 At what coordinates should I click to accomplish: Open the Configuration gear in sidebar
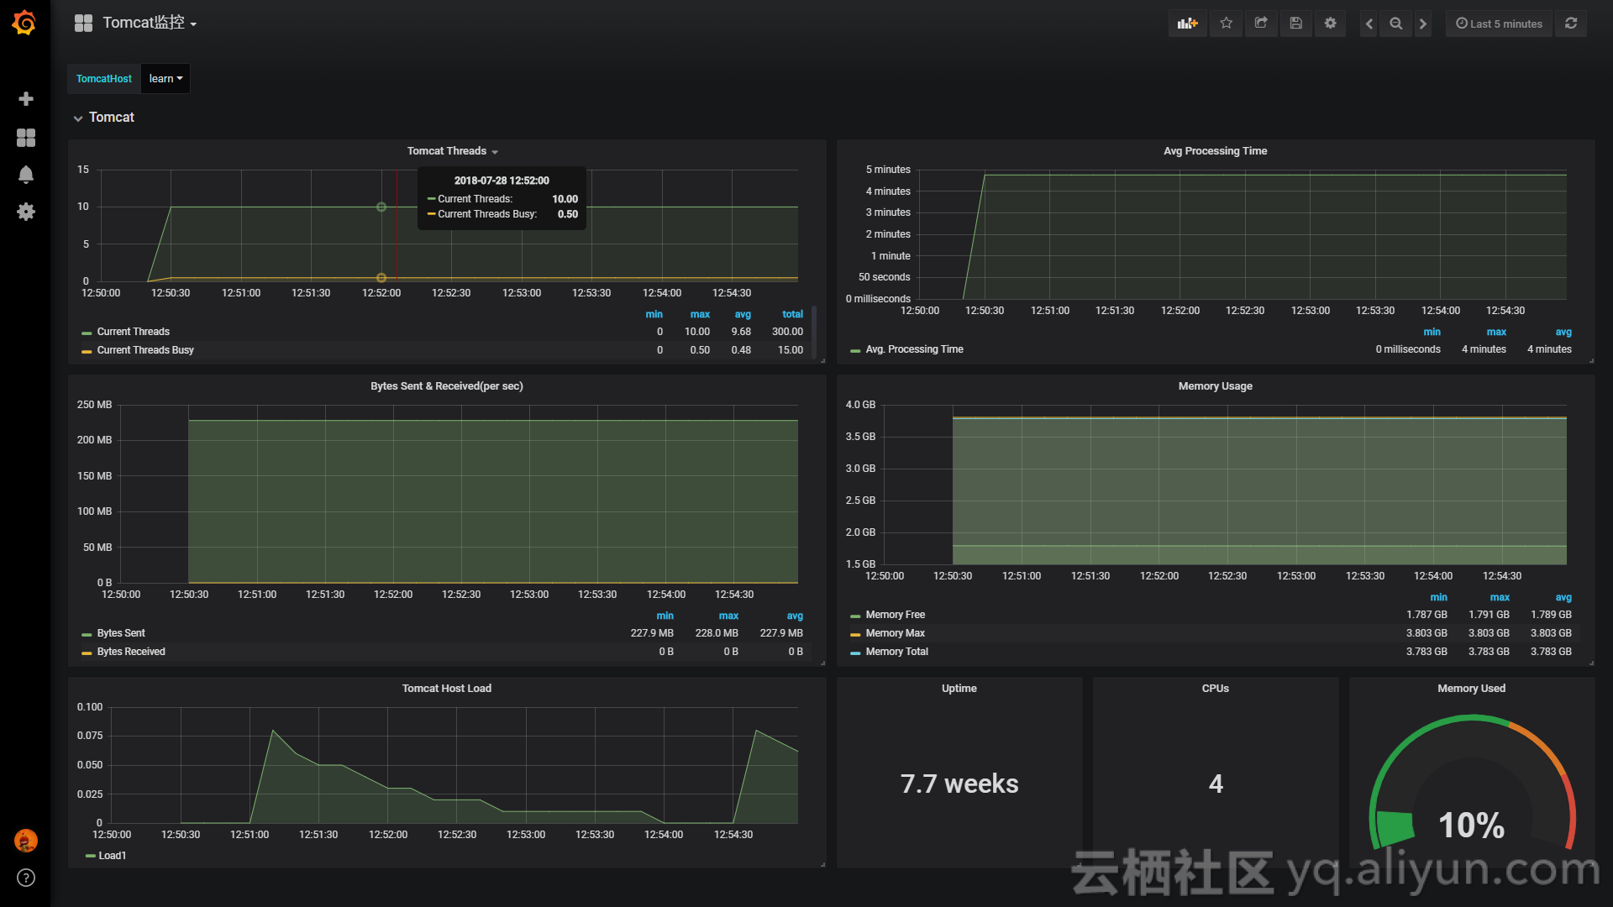tap(26, 212)
